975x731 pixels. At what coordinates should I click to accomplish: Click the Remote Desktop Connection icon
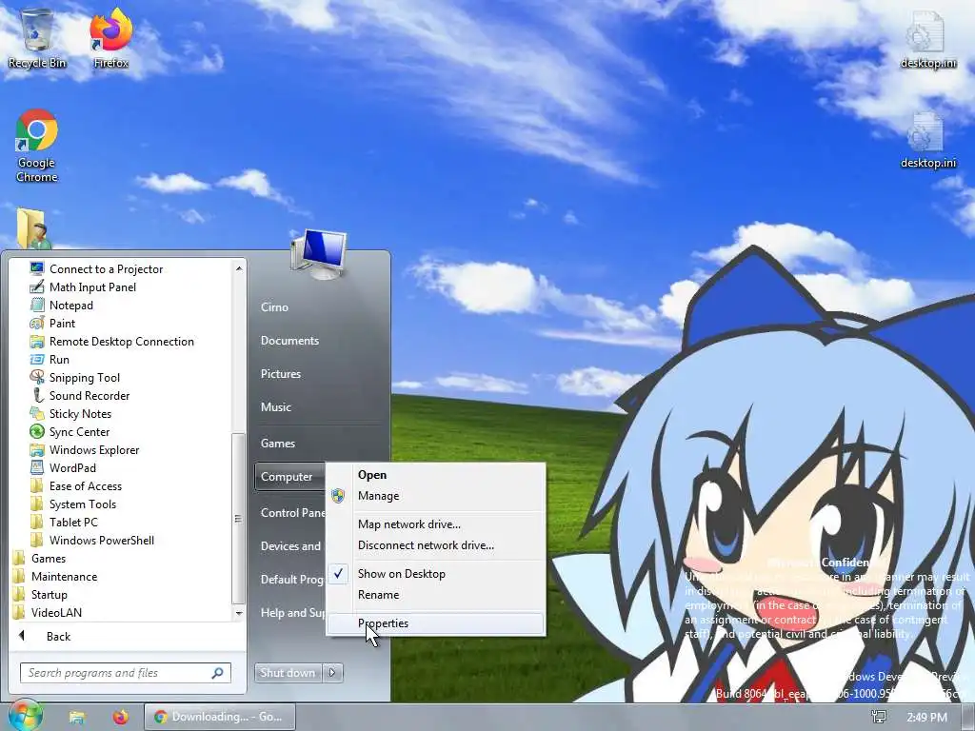(x=37, y=342)
